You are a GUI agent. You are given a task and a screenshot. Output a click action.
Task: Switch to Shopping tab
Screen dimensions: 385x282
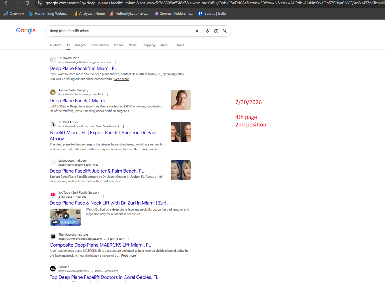[148, 45]
